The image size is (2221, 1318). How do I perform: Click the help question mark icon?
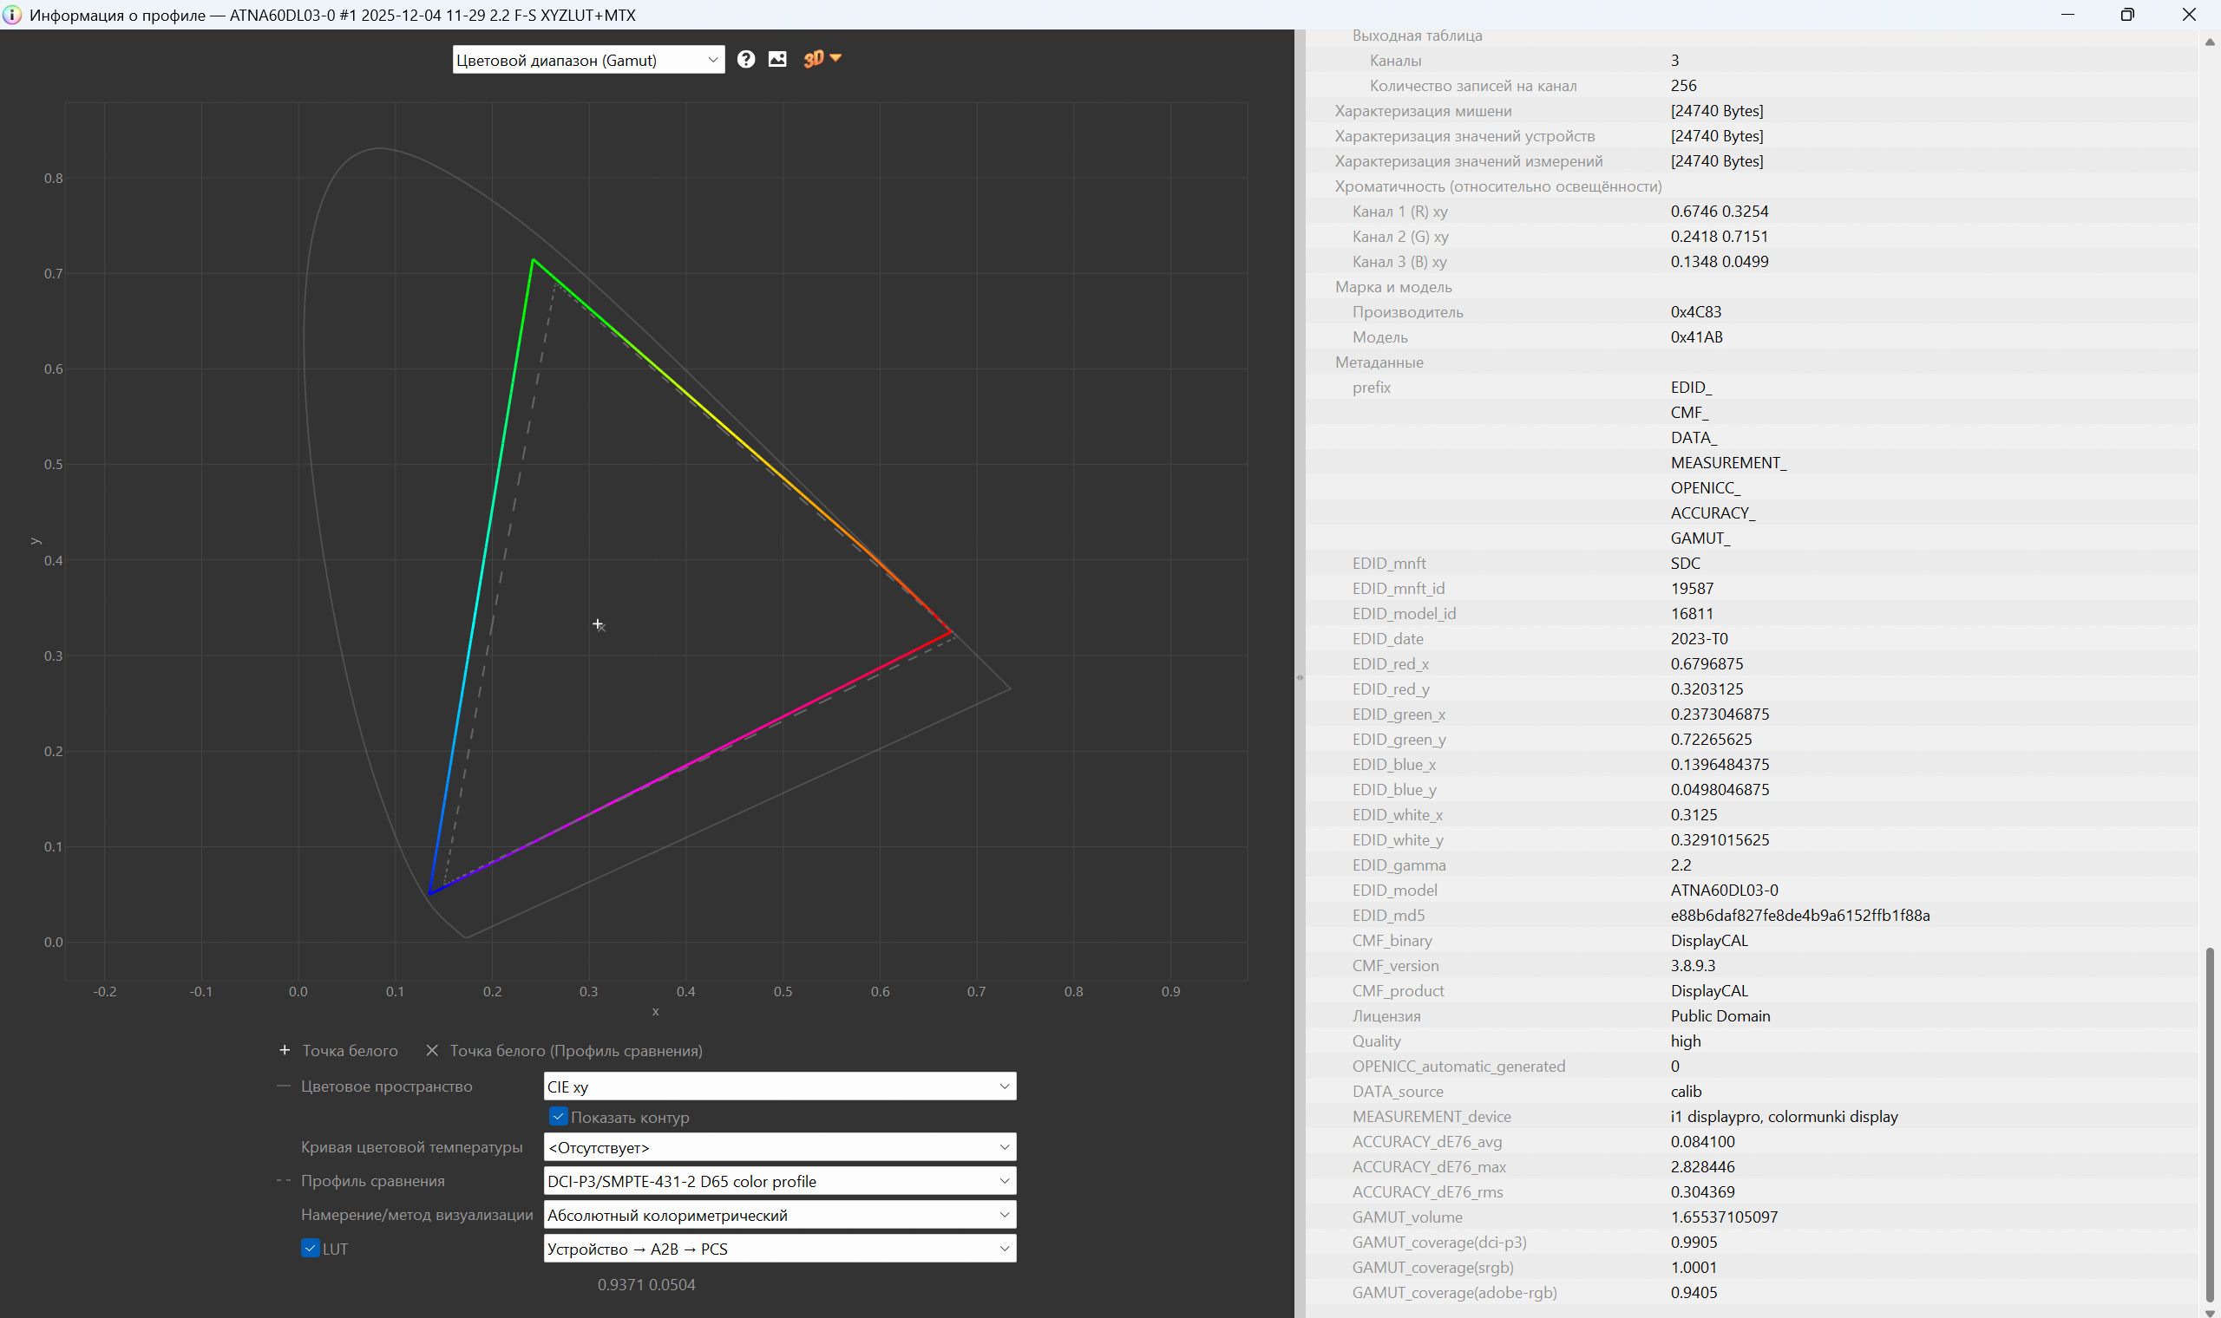click(x=745, y=60)
